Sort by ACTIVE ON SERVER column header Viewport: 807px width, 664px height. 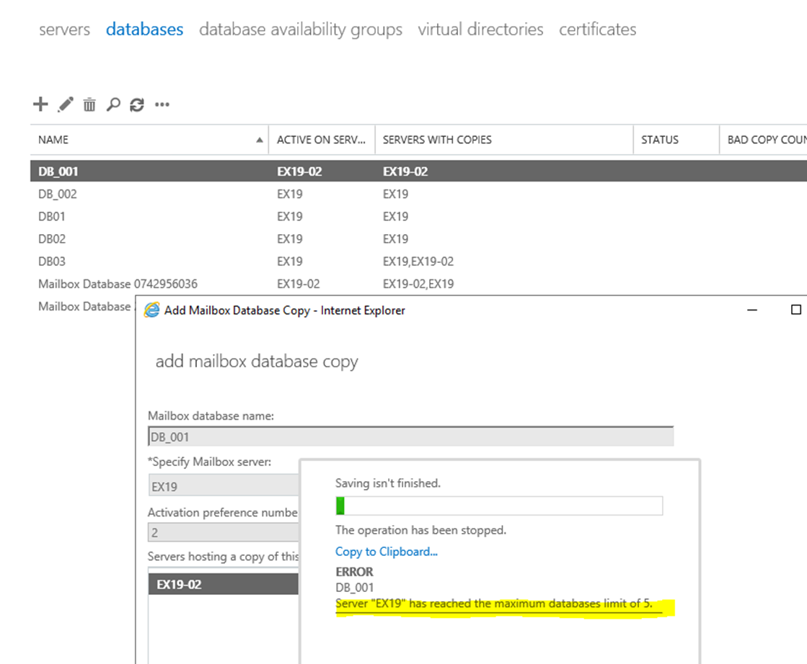pyautogui.click(x=322, y=140)
